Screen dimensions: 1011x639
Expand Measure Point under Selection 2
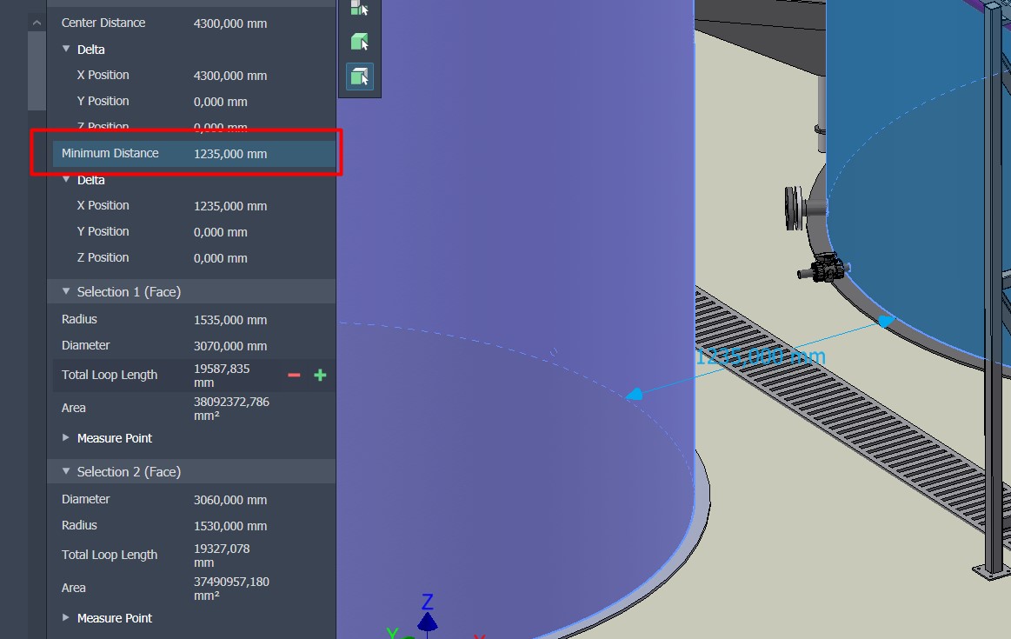pyautogui.click(x=66, y=618)
